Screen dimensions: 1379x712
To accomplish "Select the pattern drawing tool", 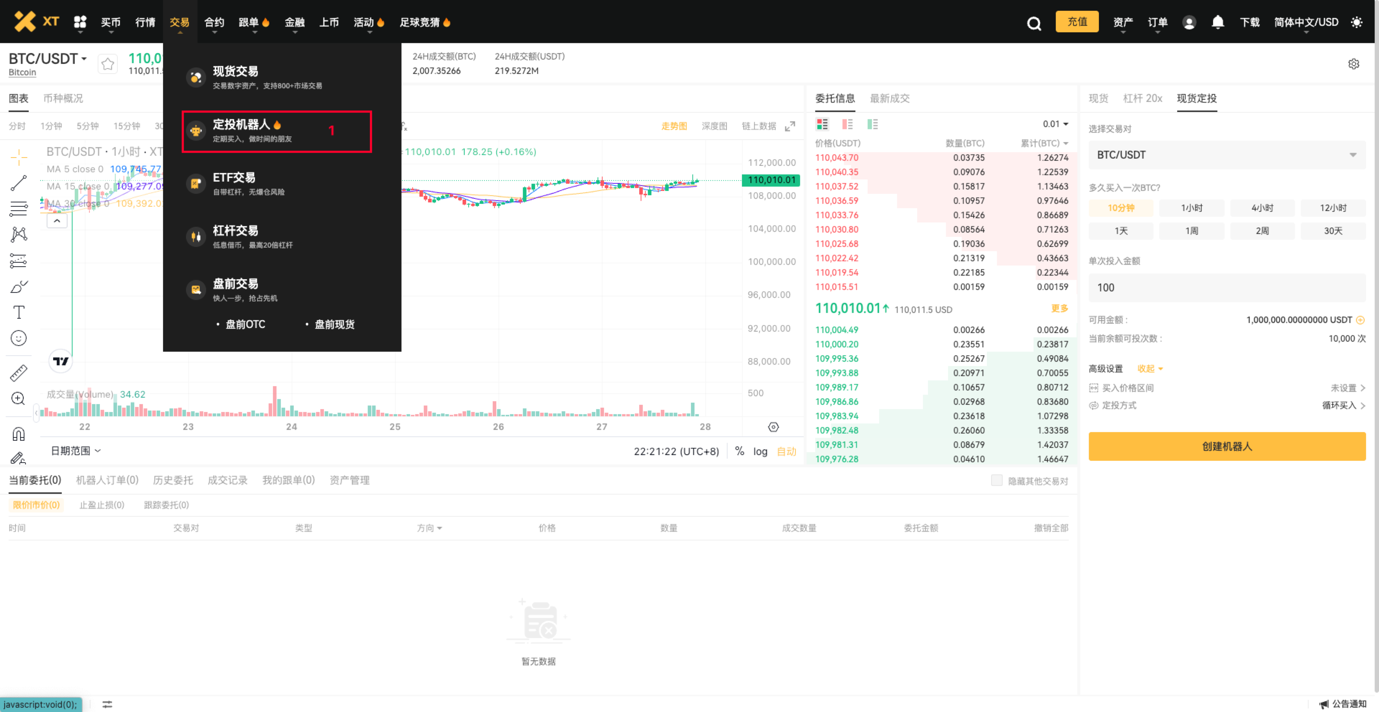I will pyautogui.click(x=19, y=234).
